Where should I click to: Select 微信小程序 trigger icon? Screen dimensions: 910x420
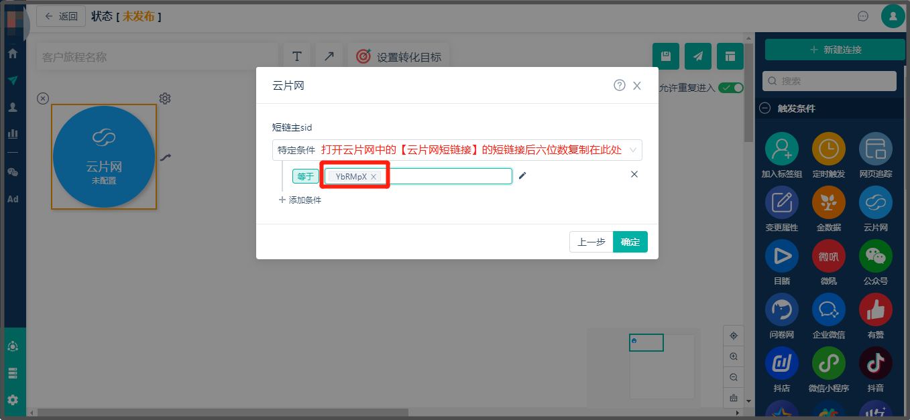pos(829,363)
